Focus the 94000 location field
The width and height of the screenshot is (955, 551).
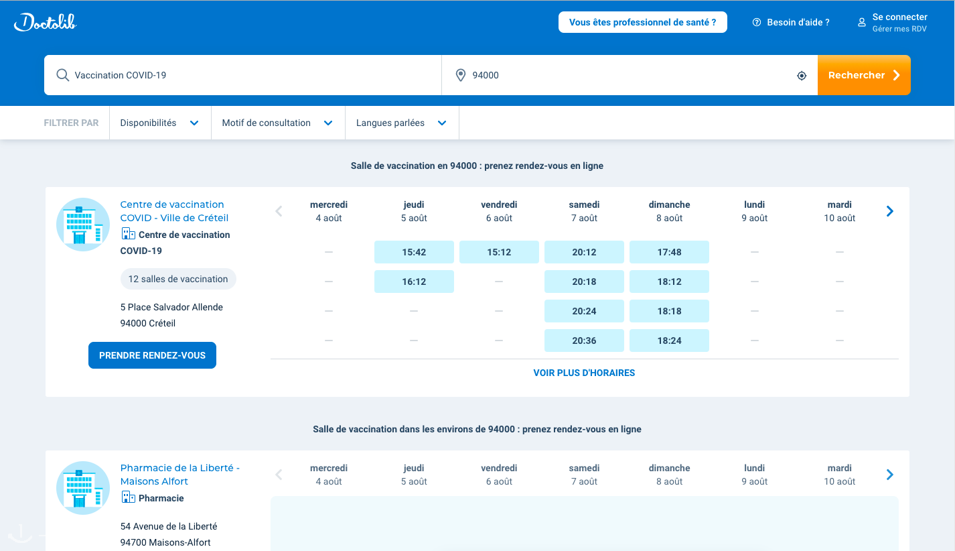[630, 75]
